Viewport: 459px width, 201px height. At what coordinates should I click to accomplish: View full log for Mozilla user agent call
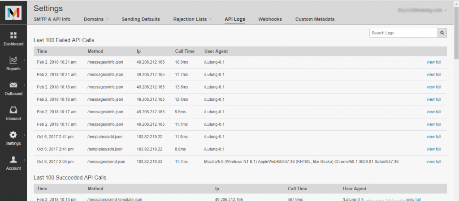click(433, 162)
